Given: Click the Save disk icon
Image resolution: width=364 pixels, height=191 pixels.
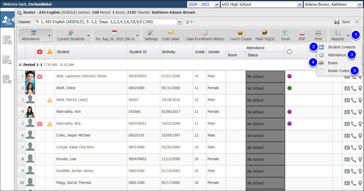Looking at the screenshot, I should click(x=337, y=22).
